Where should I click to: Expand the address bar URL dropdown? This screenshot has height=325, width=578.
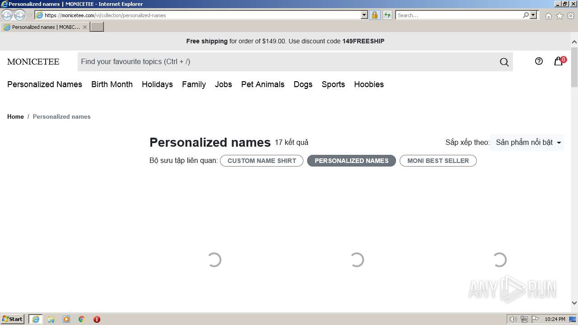click(x=364, y=15)
